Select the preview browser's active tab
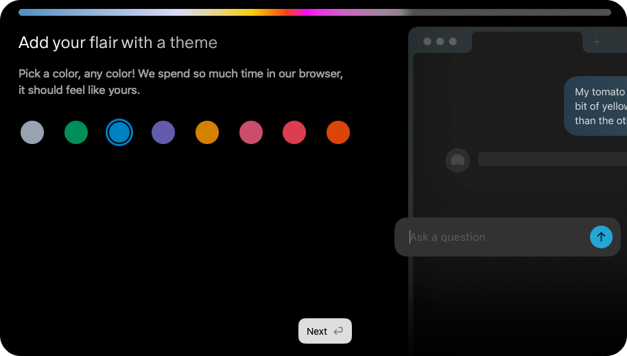This screenshot has width=627, height=356. point(527,42)
